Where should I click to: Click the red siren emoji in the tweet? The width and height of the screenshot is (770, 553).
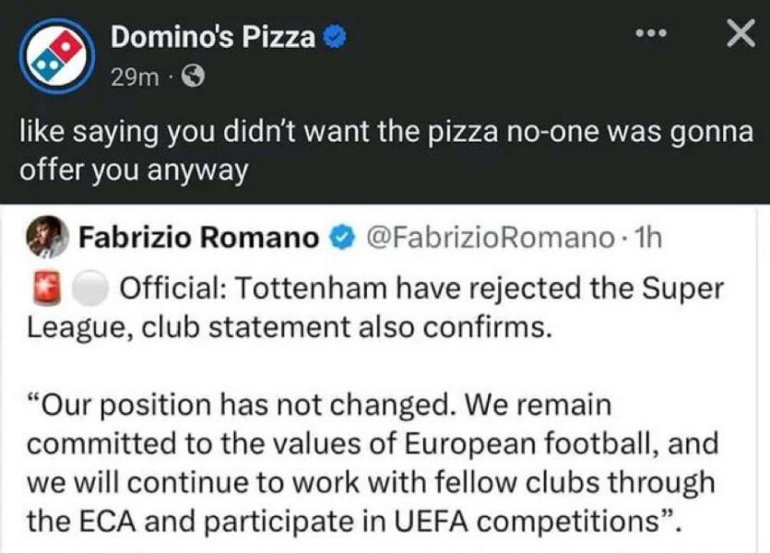click(46, 288)
